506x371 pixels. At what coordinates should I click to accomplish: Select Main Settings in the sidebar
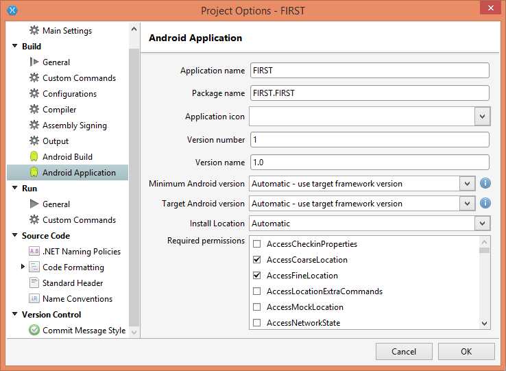(x=67, y=31)
